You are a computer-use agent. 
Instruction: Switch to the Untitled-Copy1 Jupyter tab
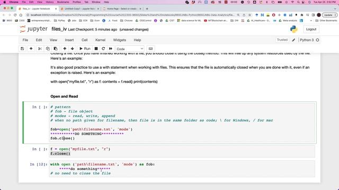click(80, 9)
